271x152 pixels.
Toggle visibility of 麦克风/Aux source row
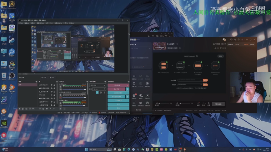click(x=51, y=102)
